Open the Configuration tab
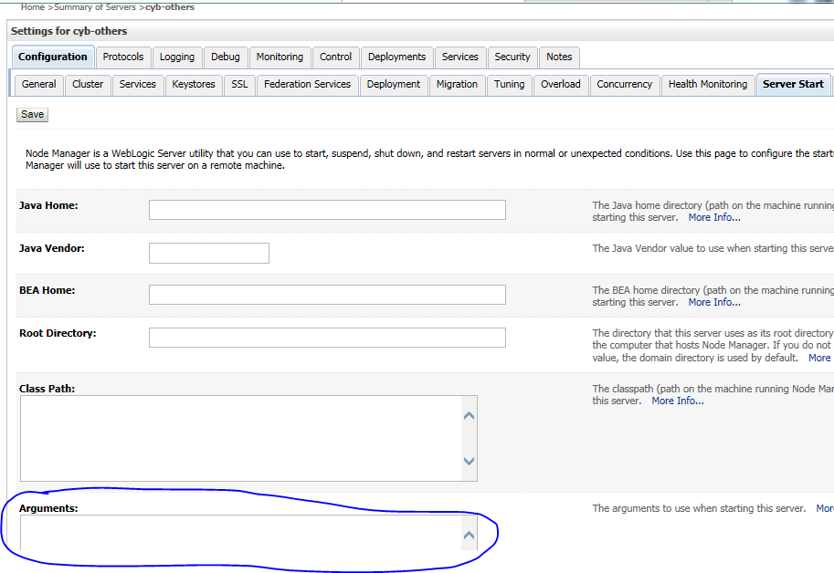The image size is (834, 573). tap(53, 57)
